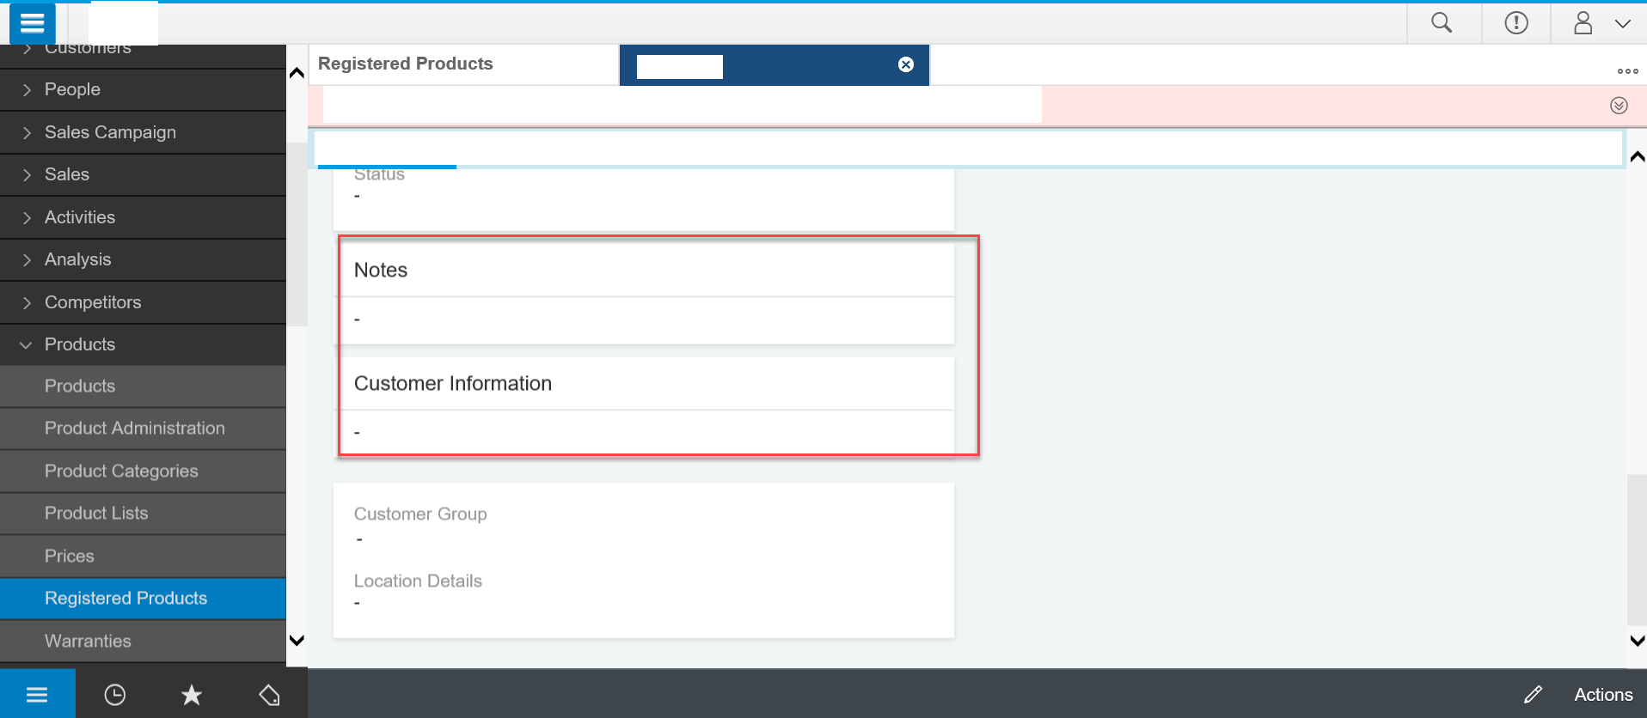
Task: Open the user profile icon
Action: (1583, 23)
